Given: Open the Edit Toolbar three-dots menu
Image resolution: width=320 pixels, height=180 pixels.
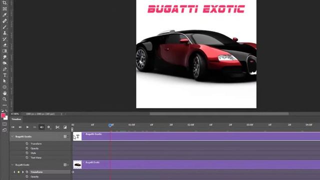Looking at the screenshot, I should click(4, 105).
